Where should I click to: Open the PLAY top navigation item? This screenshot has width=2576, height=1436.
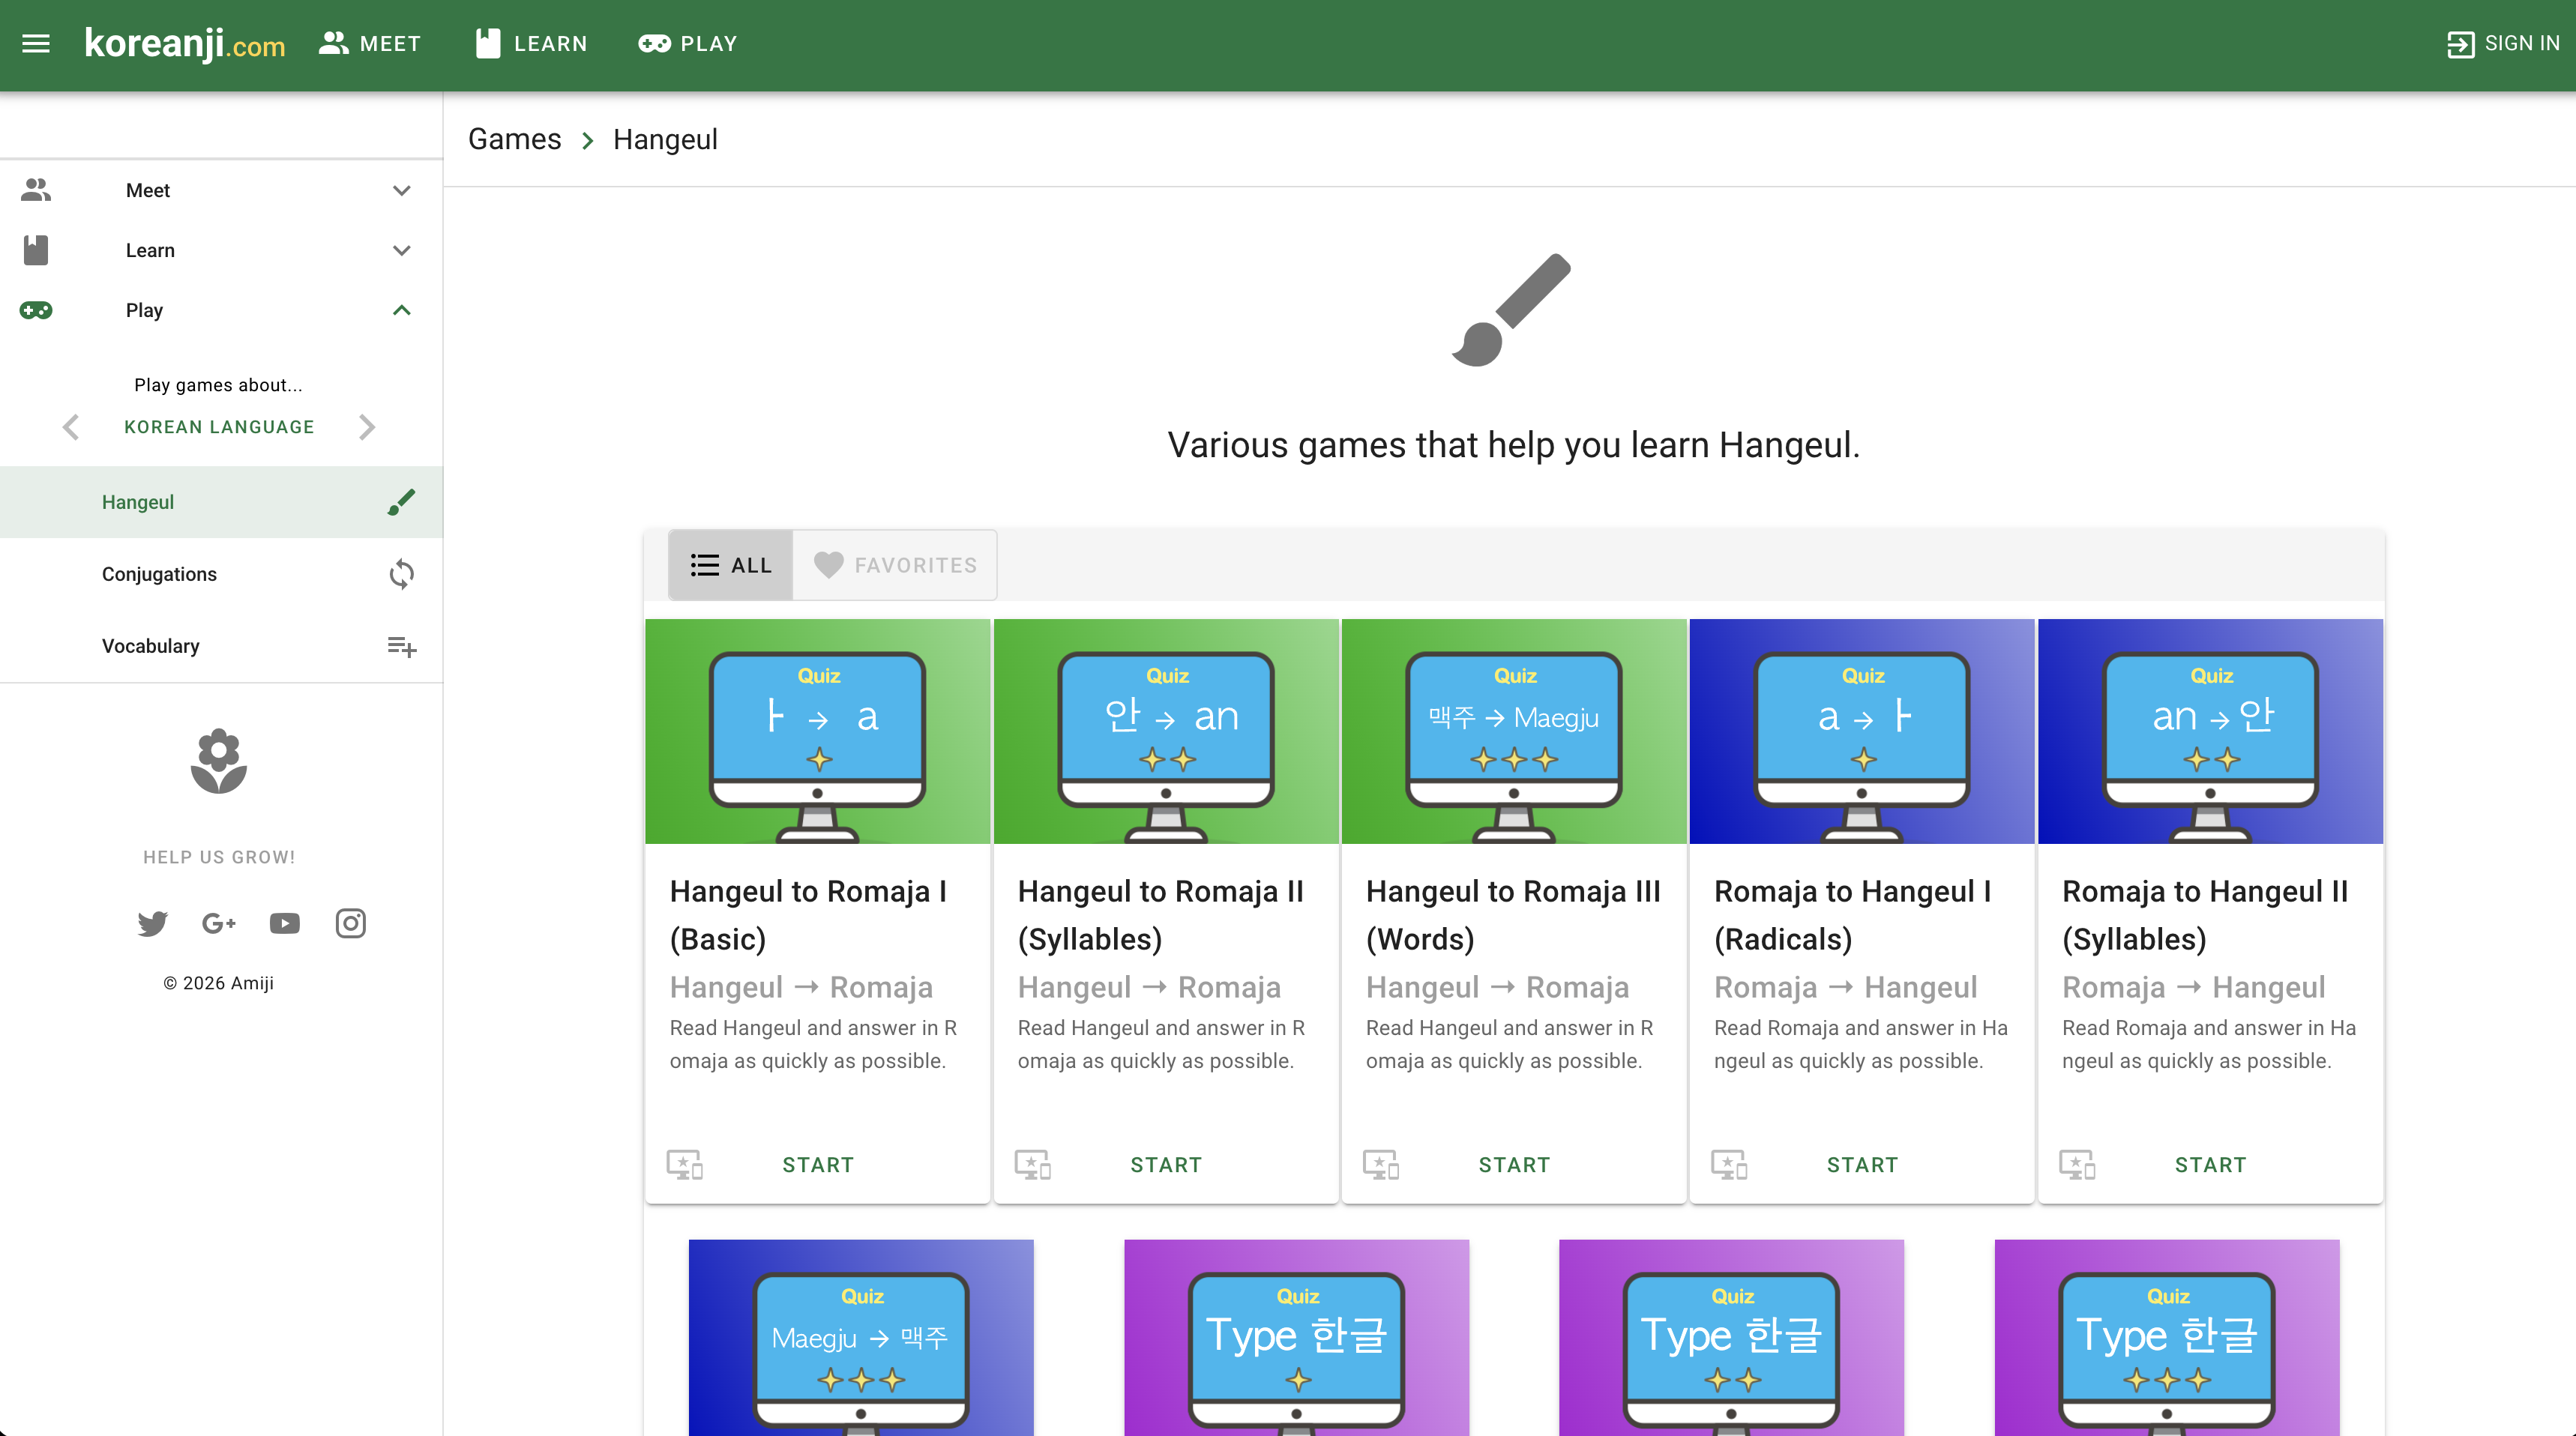(x=688, y=43)
